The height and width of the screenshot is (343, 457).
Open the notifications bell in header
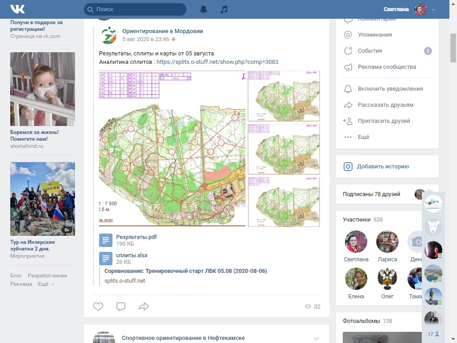[x=204, y=9]
